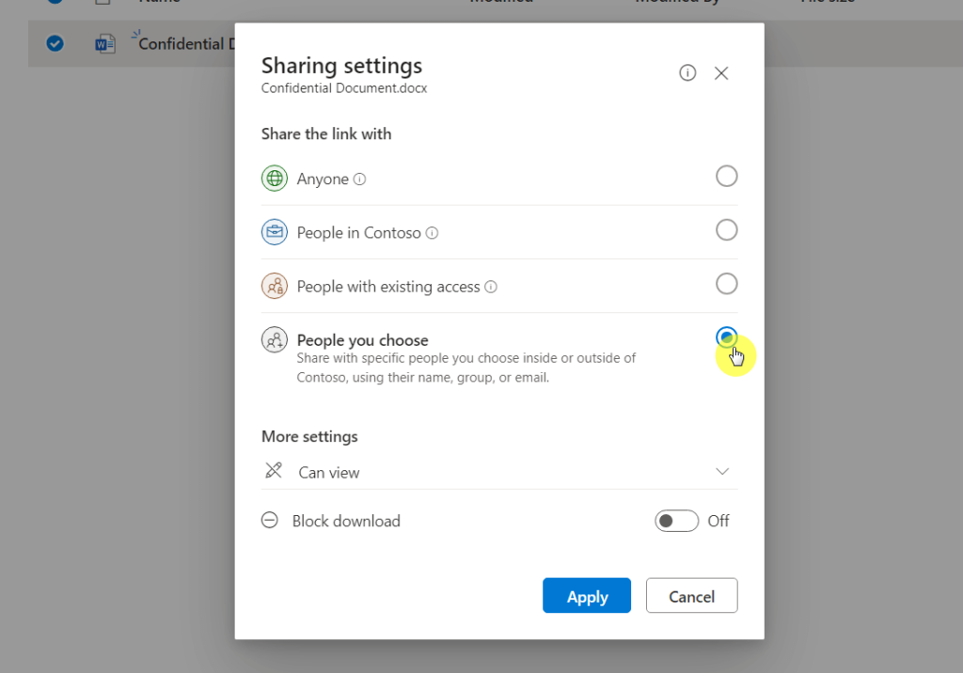The image size is (963, 673).
Task: Click the People in Contoso label
Action: [359, 233]
